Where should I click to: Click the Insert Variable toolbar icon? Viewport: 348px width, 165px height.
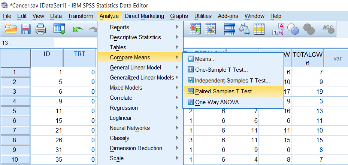point(210,29)
